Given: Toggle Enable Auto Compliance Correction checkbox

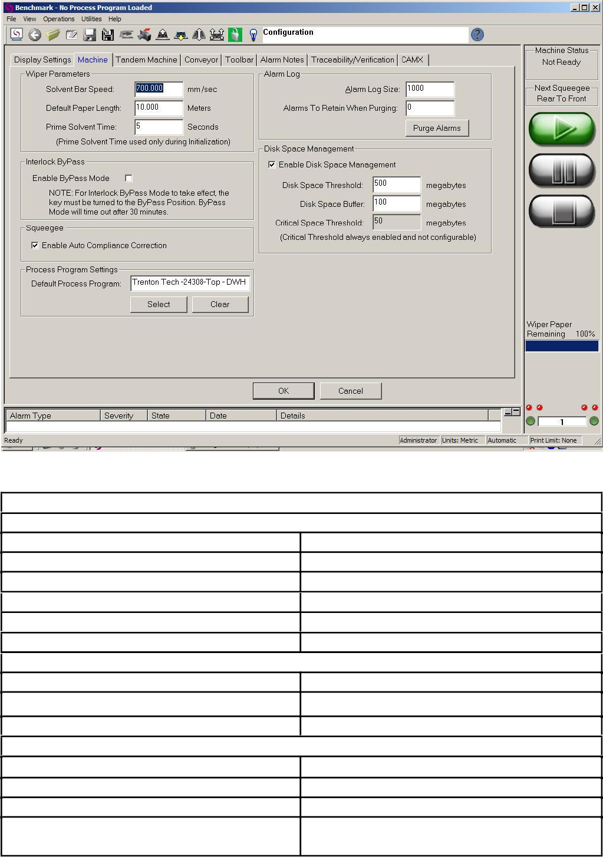Looking at the screenshot, I should point(35,245).
